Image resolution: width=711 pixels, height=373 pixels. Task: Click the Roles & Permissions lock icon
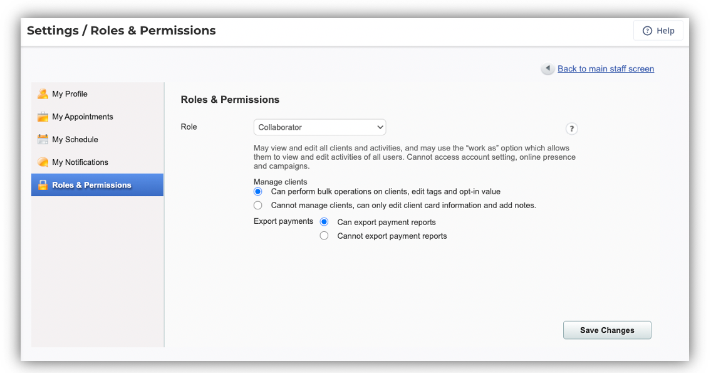[x=43, y=185]
